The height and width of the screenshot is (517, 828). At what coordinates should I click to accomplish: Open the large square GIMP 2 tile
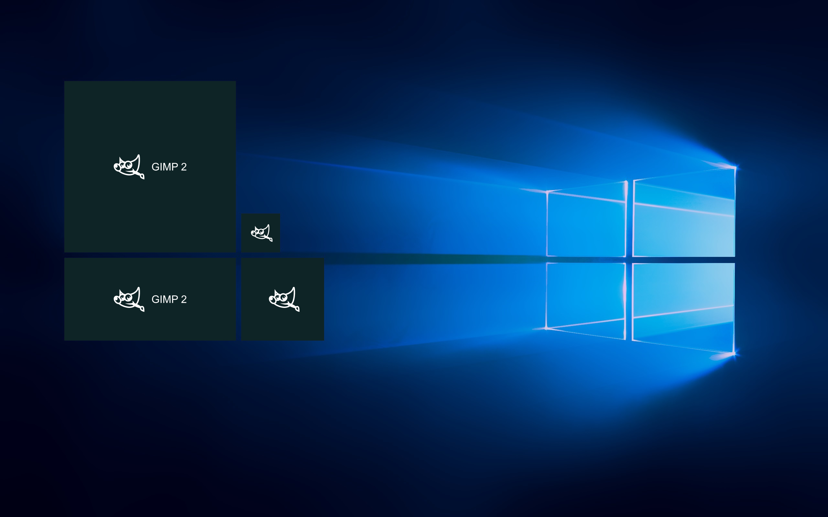pos(150,166)
